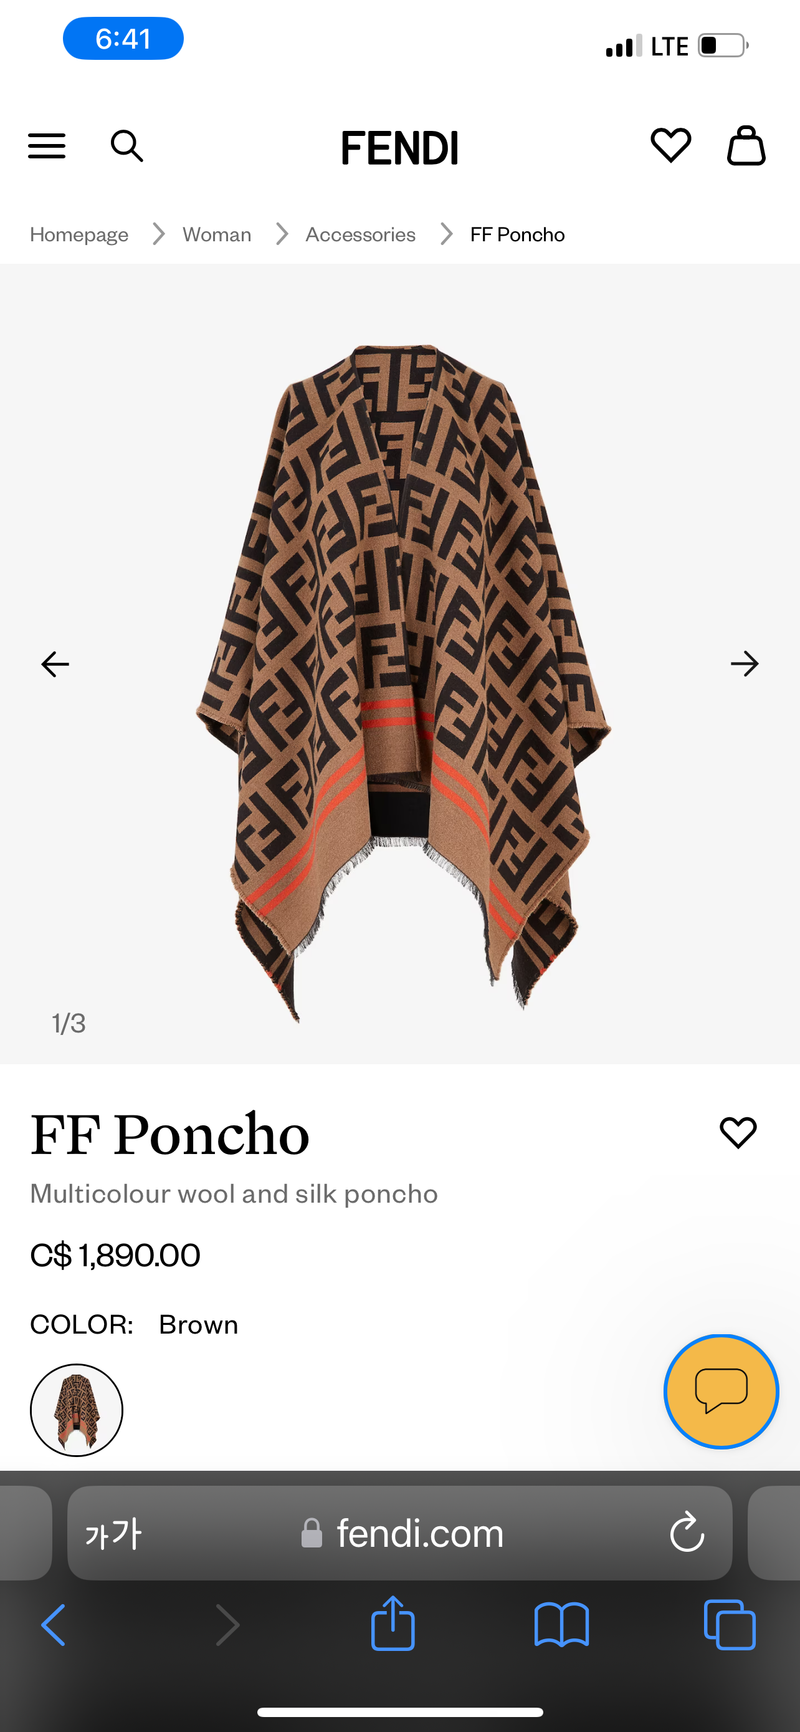This screenshot has height=1732, width=800.
Task: Show Safari open tabs overview
Action: pos(730,1624)
